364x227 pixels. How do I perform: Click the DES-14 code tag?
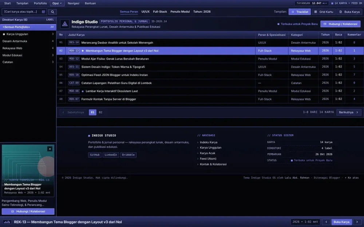74,42
